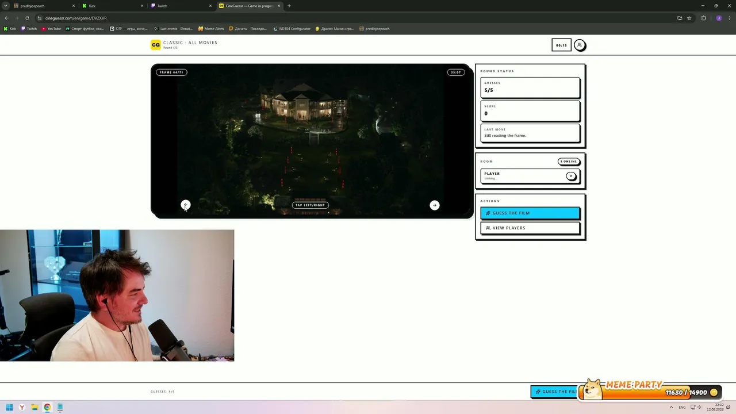
Task: Click the Frame 64/71 counter badge
Action: [171, 72]
